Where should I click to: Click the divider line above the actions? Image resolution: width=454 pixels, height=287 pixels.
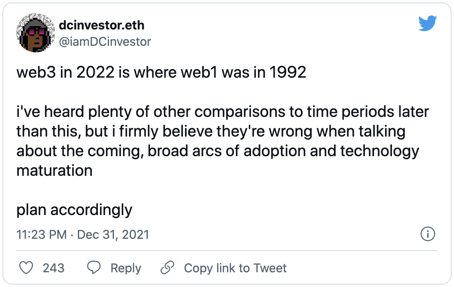click(227, 250)
